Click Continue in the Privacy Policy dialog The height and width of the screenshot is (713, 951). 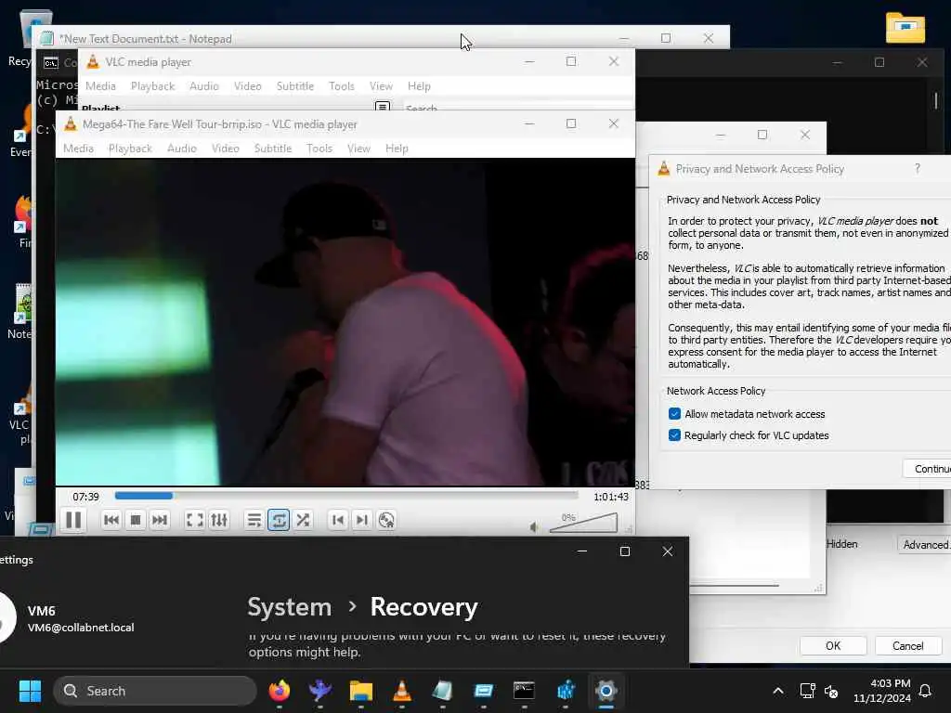point(928,469)
